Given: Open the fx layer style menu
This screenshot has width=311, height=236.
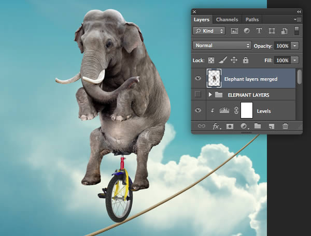Looking at the screenshot, I should [x=216, y=126].
